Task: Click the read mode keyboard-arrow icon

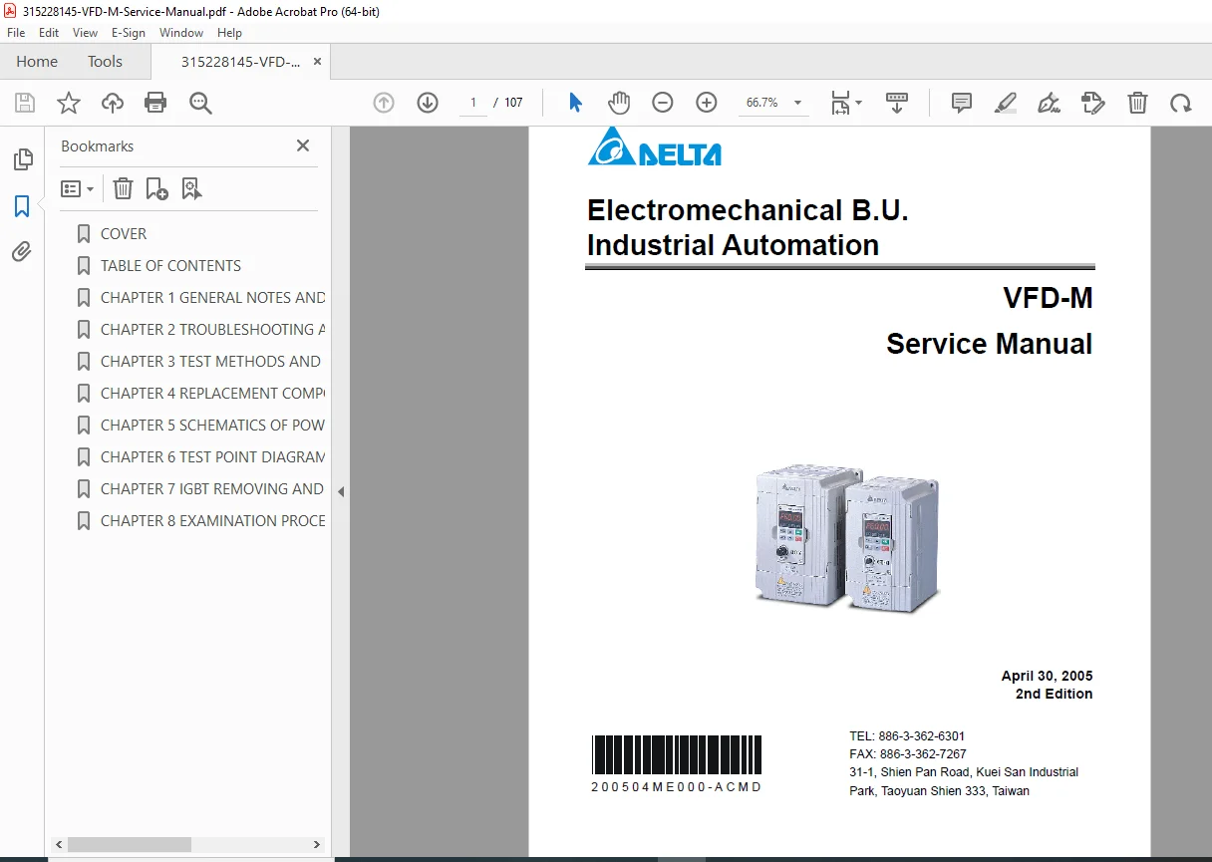Action: [x=897, y=103]
